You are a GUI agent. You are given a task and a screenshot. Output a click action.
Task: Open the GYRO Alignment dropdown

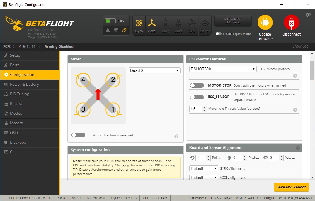(204, 168)
